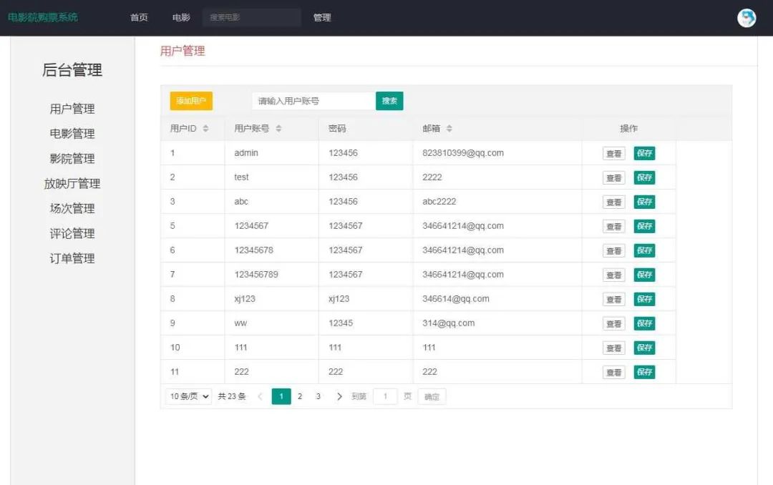
Task: Jump to page 2 in the pagination
Action: click(x=300, y=396)
